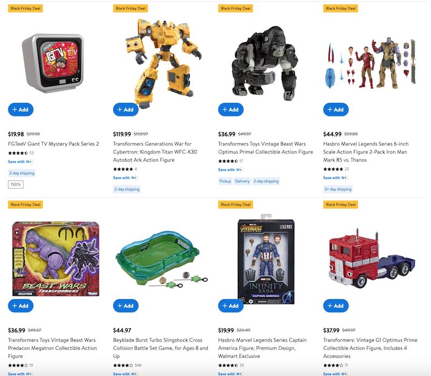View red Optimus Prime truck image
This screenshot has width=431, height=376.
[372, 259]
